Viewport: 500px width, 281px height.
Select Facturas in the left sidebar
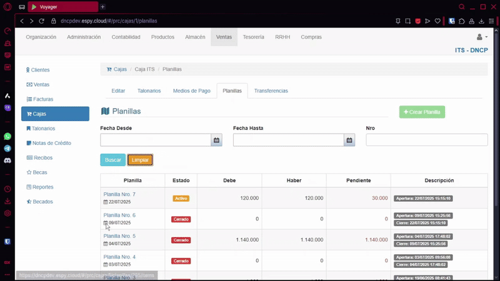43,99
